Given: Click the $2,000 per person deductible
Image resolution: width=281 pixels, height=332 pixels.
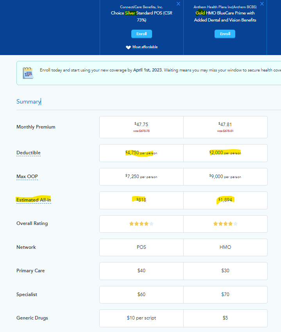Looking at the screenshot, I should (225, 153).
